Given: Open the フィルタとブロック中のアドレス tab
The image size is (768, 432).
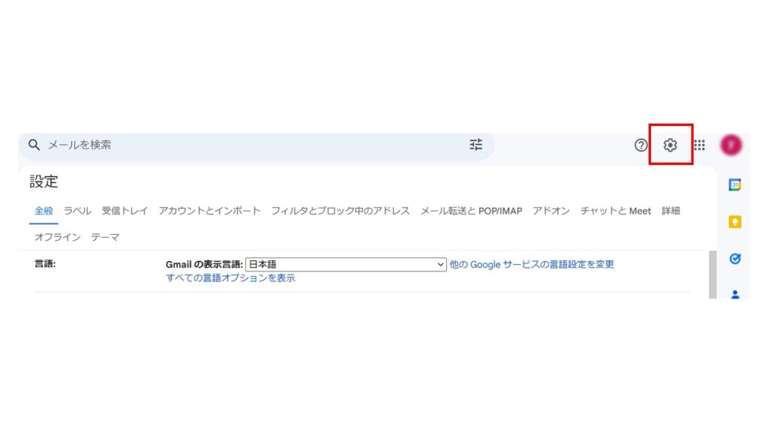Looking at the screenshot, I should [x=340, y=211].
